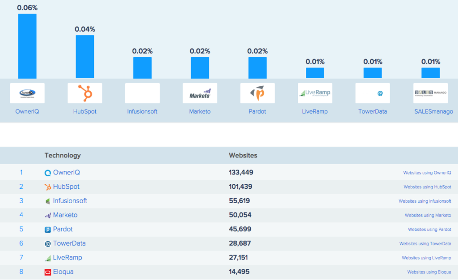Click the website count 50,054

[240, 215]
